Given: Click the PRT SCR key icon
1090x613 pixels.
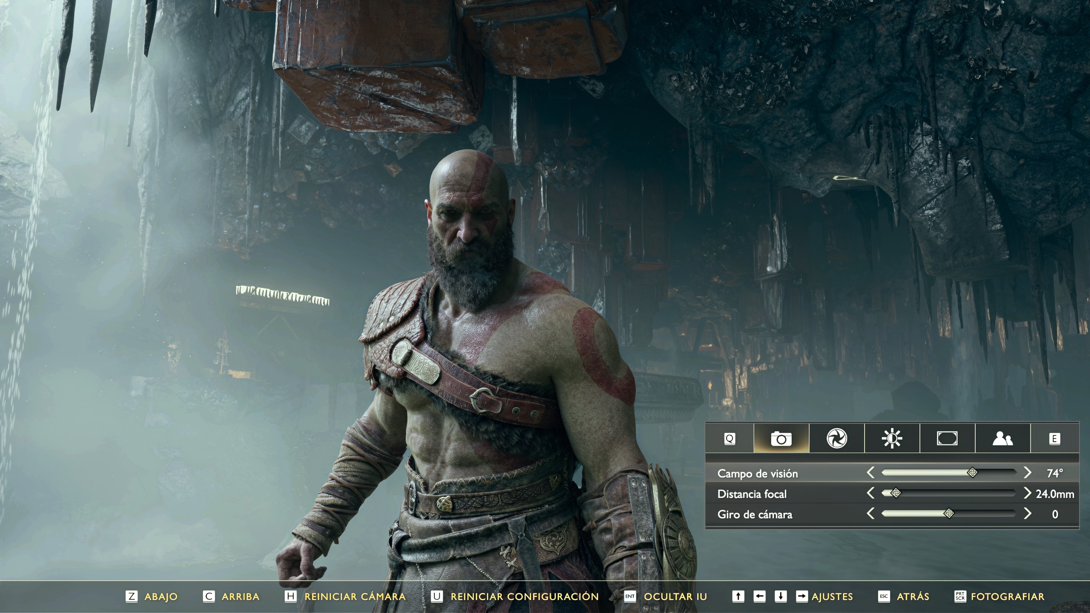Looking at the screenshot, I should (x=960, y=597).
